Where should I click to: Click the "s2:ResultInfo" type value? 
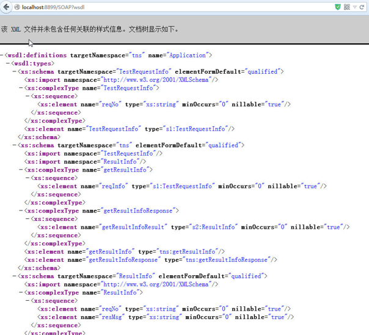pos(214,228)
